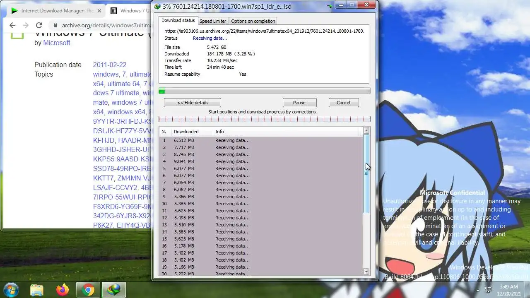Select connection row 16 with 5.178 MB
Image resolution: width=530 pixels, height=298 pixels.
[261, 246]
